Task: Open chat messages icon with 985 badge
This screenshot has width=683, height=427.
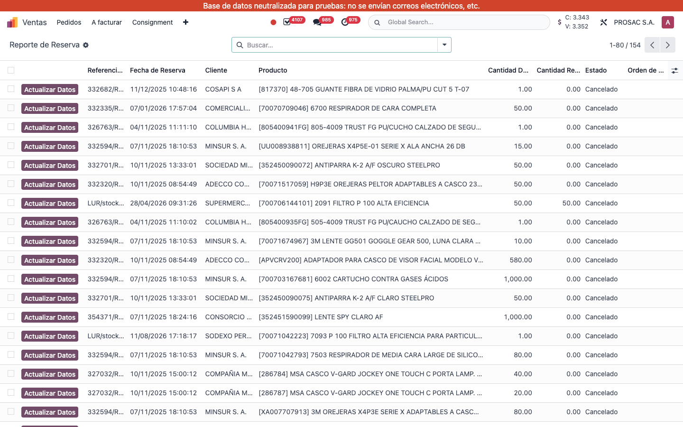Action: click(x=317, y=22)
